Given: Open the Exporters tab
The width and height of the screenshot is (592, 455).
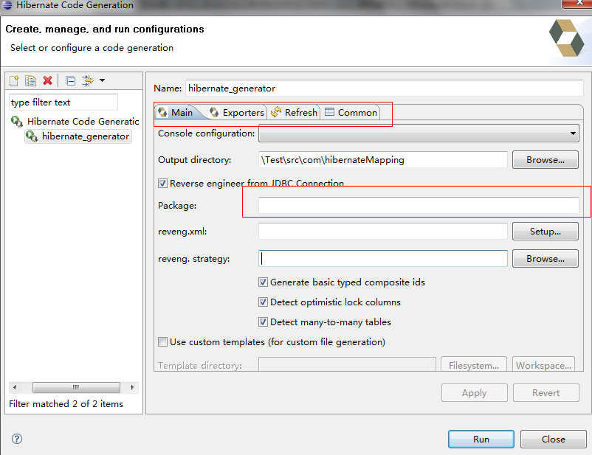Looking at the screenshot, I should click(x=237, y=112).
